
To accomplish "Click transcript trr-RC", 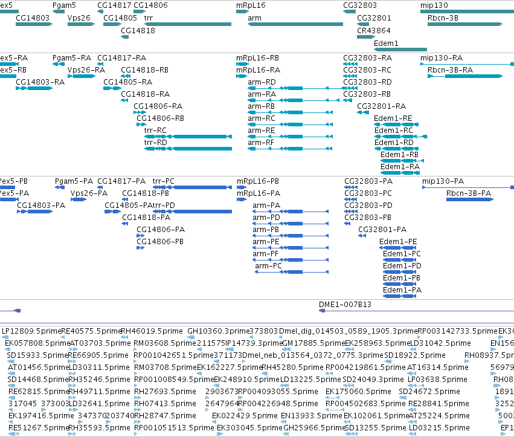I will tap(188, 137).
